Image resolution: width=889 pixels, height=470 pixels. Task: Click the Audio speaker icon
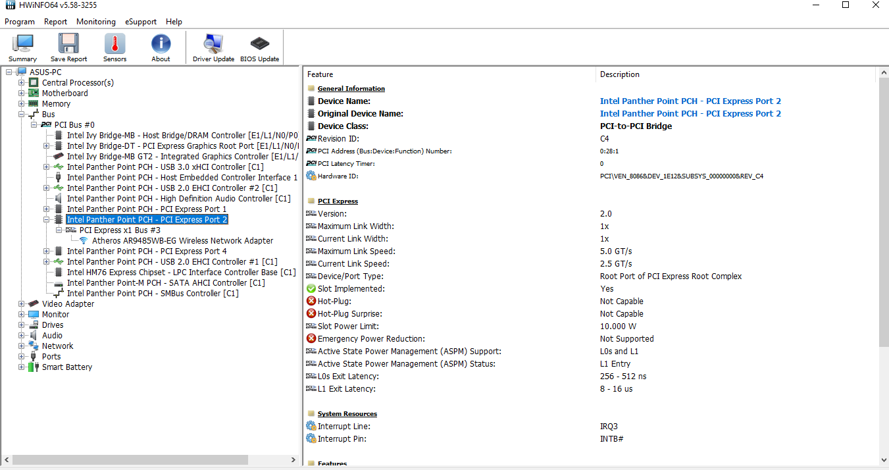(x=34, y=335)
